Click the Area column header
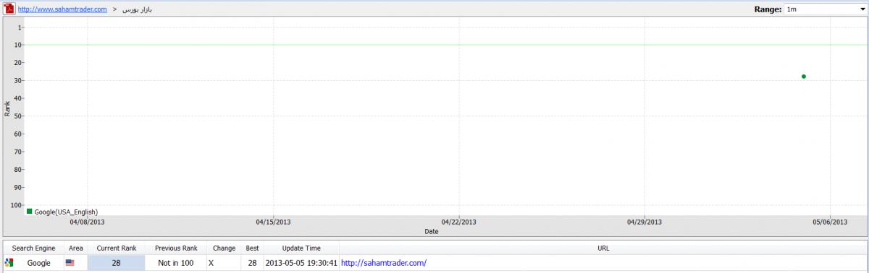This screenshot has height=273, width=869. tap(76, 248)
